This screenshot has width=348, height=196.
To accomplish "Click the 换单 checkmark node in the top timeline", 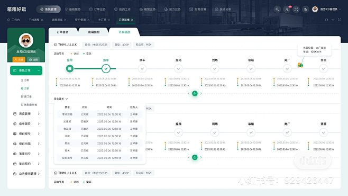I will tap(106, 68).
